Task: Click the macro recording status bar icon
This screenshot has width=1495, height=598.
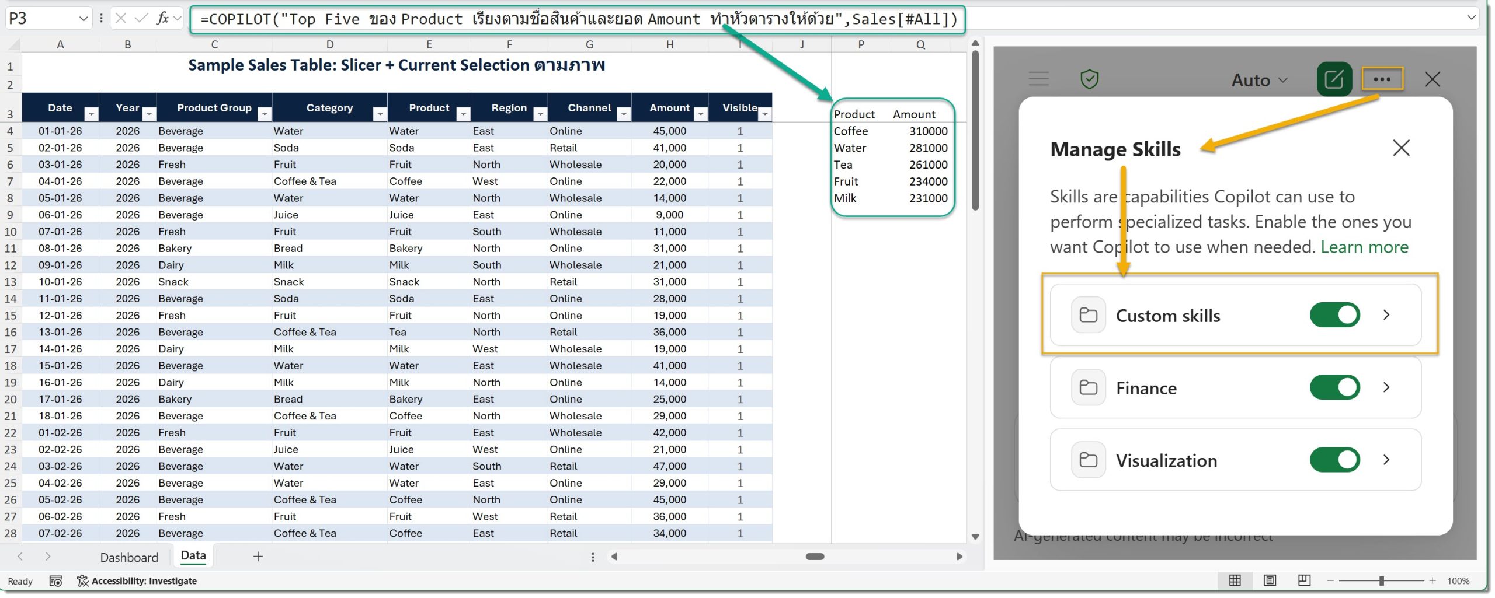Action: [55, 581]
